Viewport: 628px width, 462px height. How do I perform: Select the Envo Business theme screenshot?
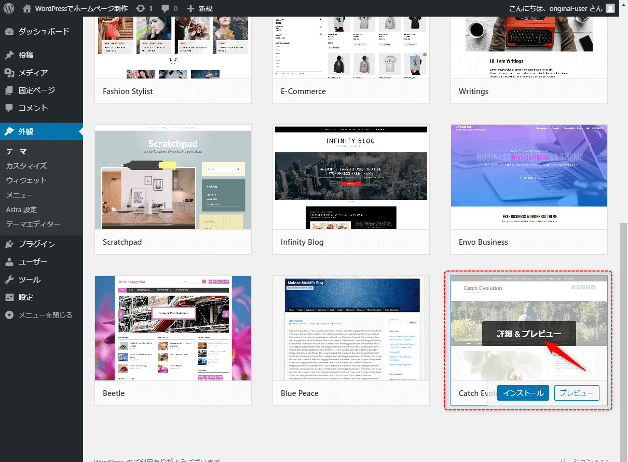click(529, 177)
